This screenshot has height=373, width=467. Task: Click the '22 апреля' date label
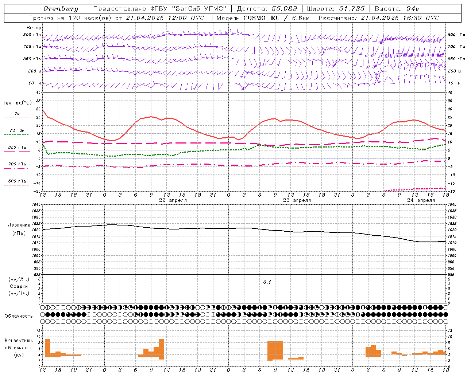pos(173,200)
